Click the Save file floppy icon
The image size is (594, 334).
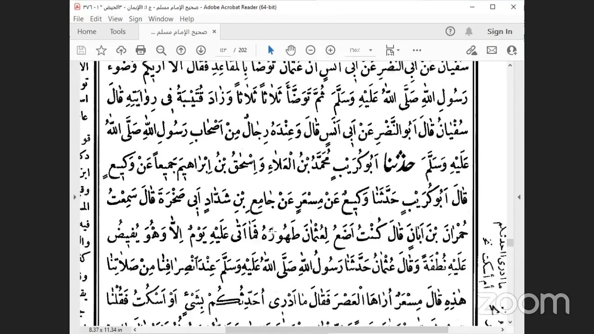(81, 50)
